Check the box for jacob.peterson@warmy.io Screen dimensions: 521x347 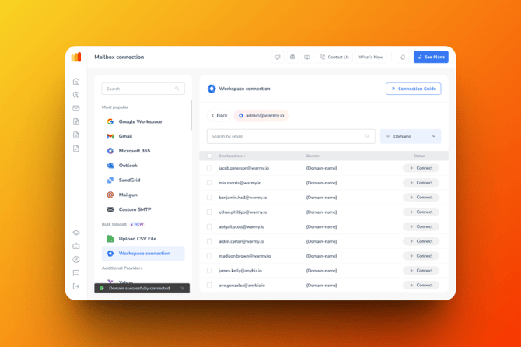tap(209, 168)
